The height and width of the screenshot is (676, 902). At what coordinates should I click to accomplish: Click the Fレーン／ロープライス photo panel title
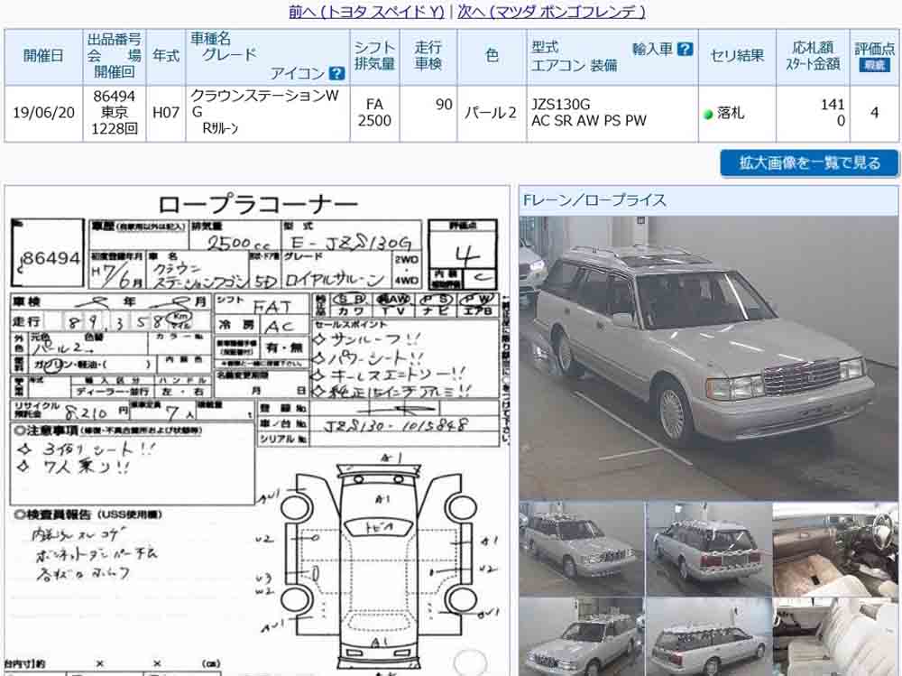594,200
